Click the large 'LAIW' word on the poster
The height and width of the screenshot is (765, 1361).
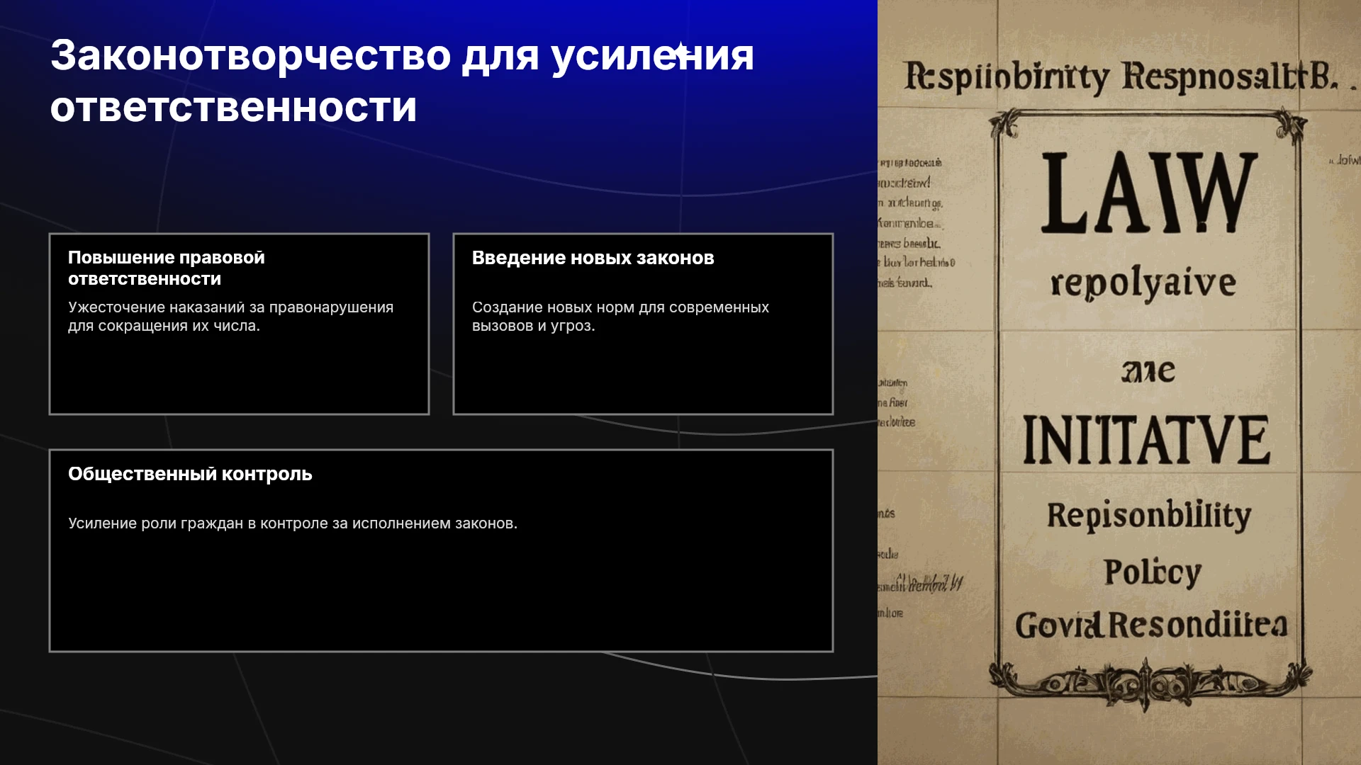pos(1148,193)
